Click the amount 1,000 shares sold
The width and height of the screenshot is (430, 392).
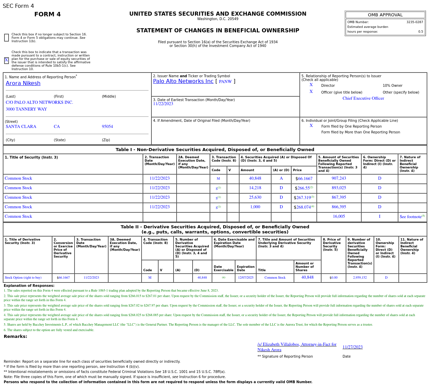click(x=255, y=207)
